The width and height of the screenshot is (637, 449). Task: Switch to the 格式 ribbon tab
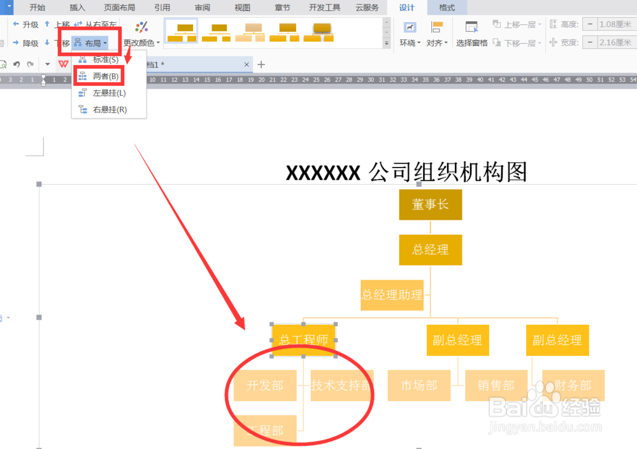click(447, 8)
